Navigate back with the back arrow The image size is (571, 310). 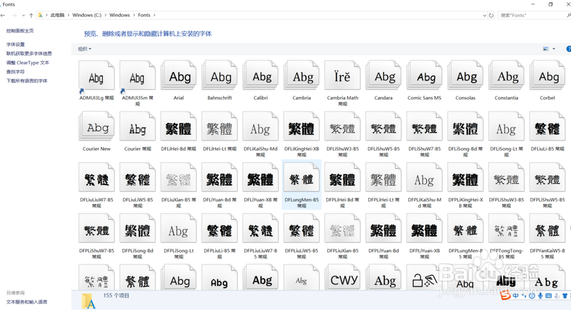(3, 15)
